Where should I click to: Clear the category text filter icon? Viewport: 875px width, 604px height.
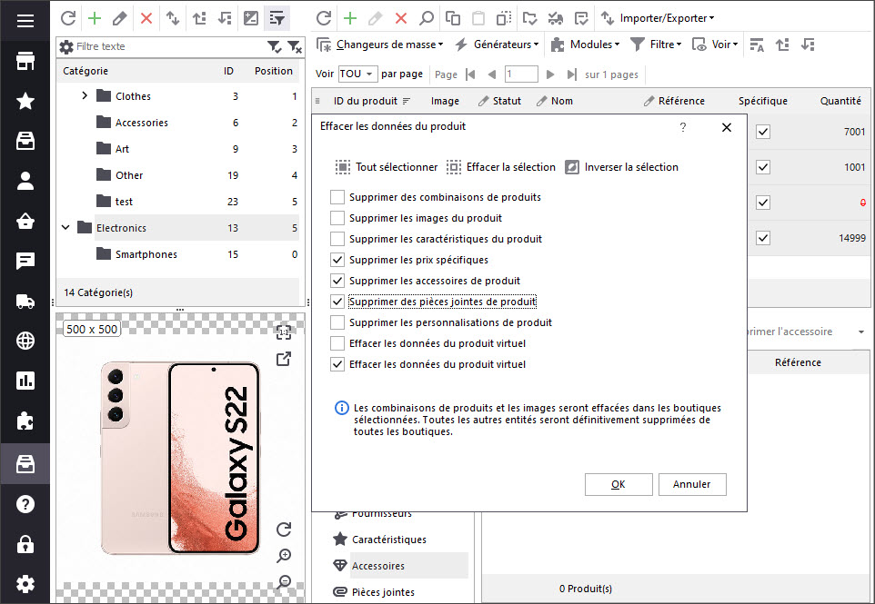point(295,47)
